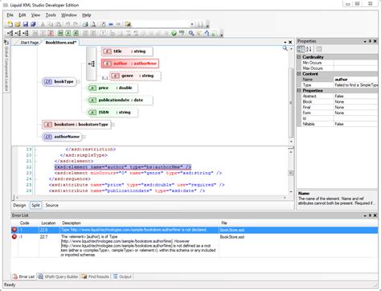Click the red element icon in schema toolbar

click(x=51, y=33)
